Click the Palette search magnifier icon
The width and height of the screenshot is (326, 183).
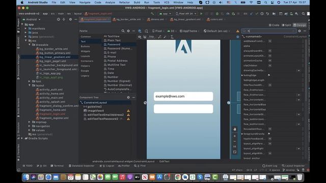tap(123, 31)
